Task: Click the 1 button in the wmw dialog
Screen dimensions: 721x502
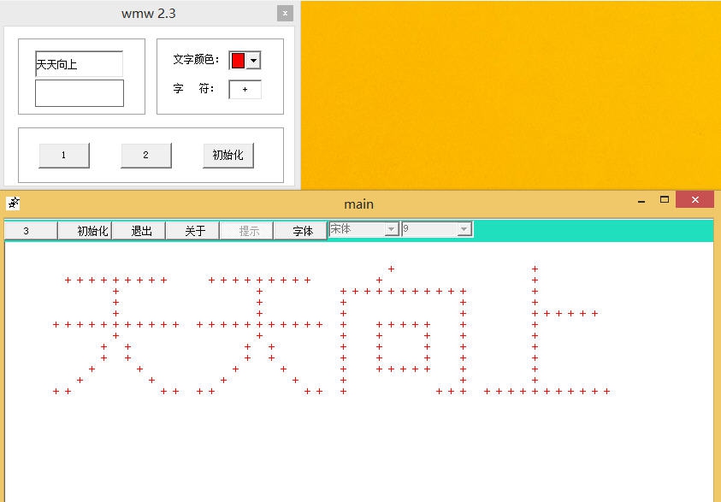Action: point(63,155)
